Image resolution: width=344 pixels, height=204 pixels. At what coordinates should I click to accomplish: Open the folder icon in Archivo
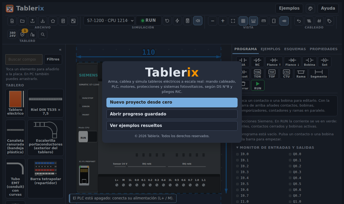[x=22, y=21]
